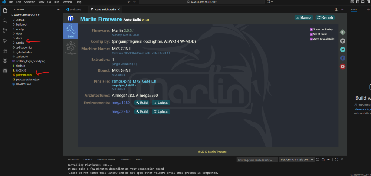Switch to the Terminal panel tab

click(125, 159)
